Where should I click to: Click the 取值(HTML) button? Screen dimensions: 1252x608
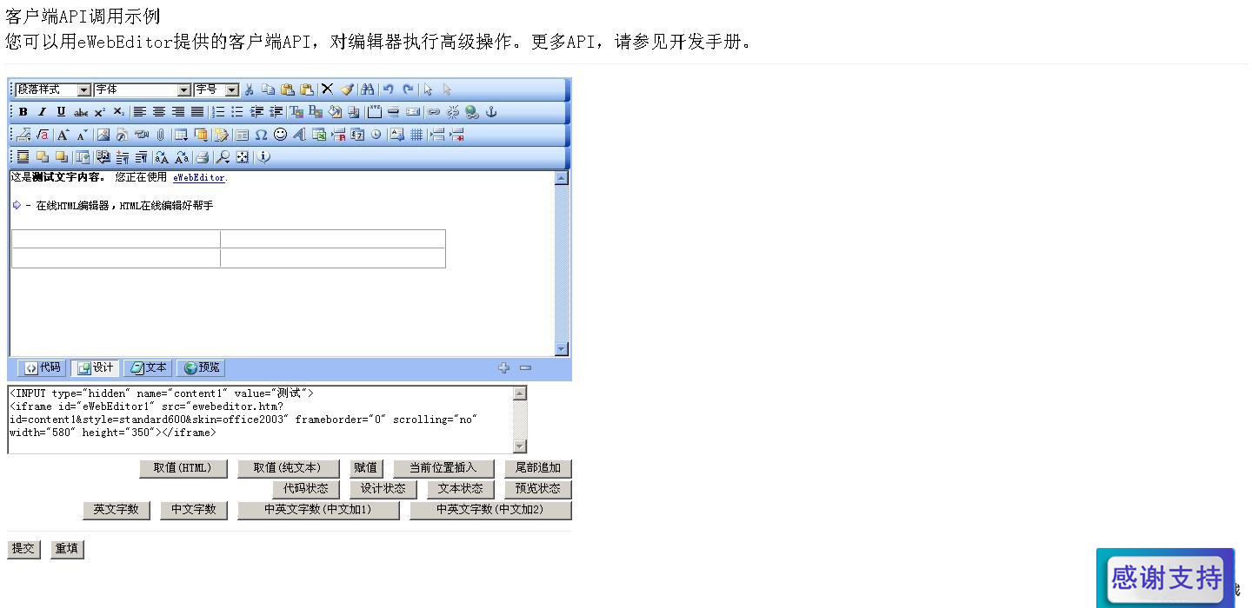[183, 468]
